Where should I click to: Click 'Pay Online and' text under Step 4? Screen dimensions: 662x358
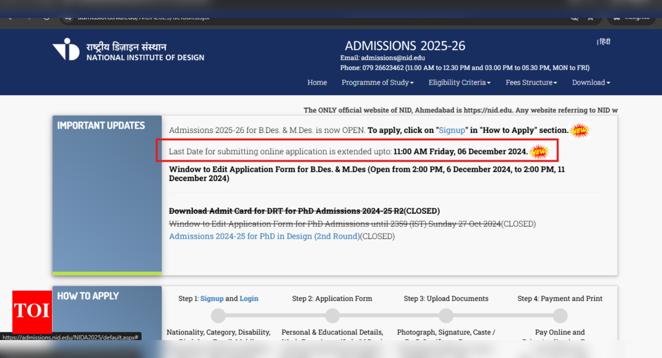[x=560, y=332]
